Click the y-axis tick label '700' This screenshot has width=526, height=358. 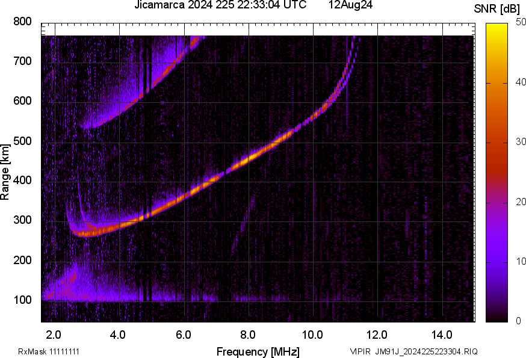[22, 61]
